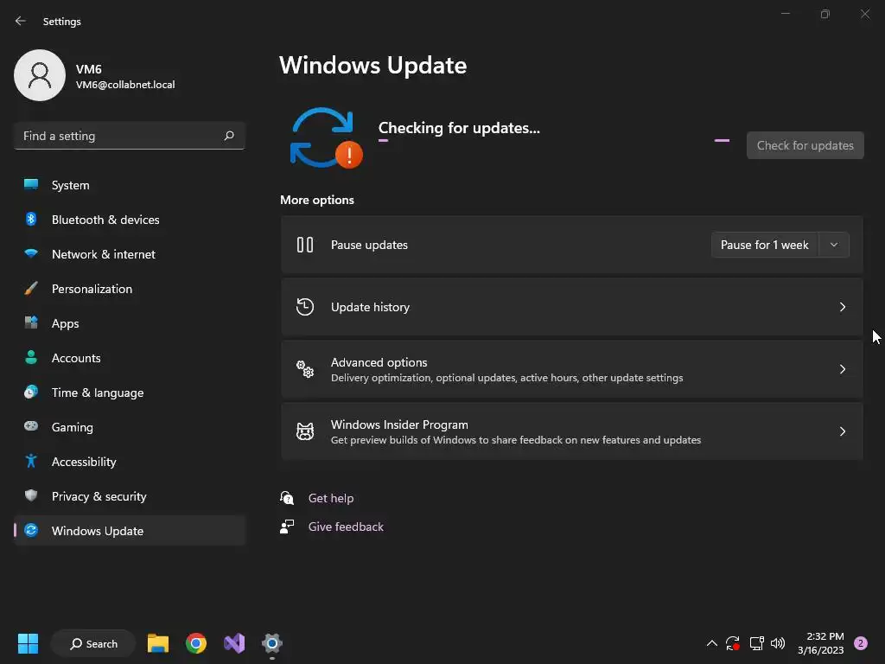Screen dimensions: 885x664
Task: Open the clock showing 2:32 PM
Action: (x=821, y=643)
